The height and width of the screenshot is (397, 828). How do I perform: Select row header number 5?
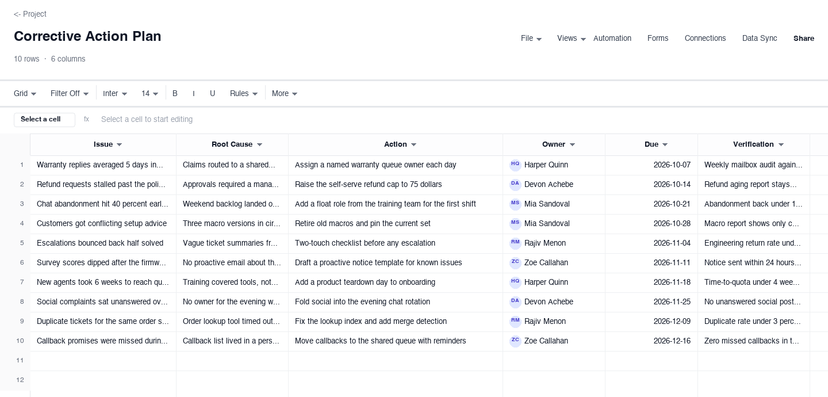[15, 243]
